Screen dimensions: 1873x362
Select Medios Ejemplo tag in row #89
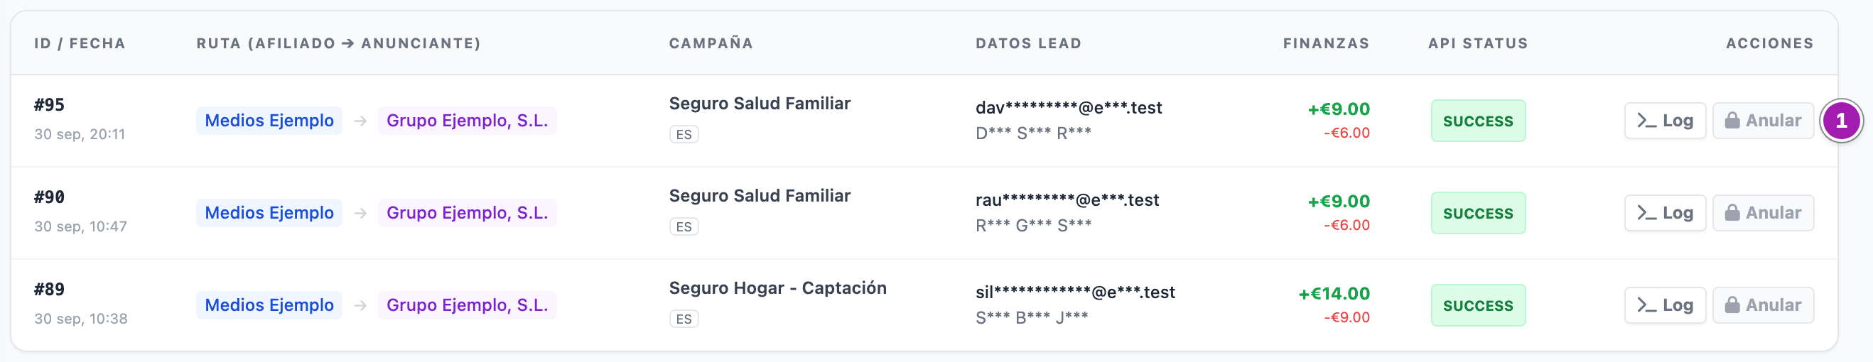pyautogui.click(x=269, y=305)
